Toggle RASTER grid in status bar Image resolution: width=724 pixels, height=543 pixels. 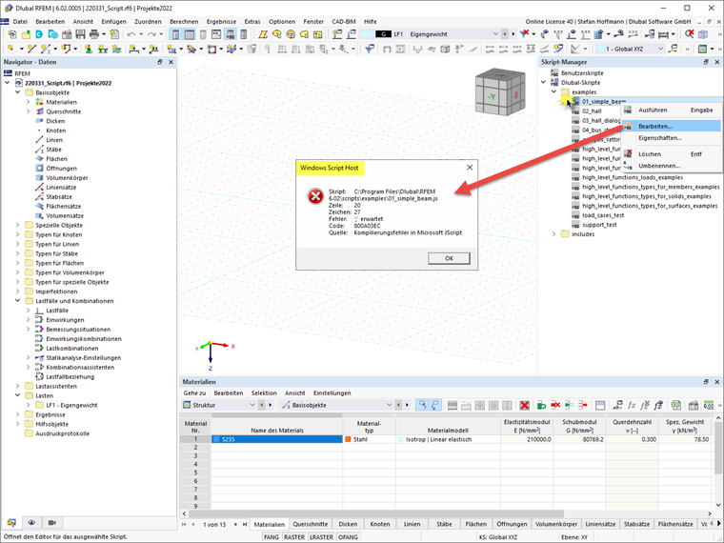coord(294,537)
